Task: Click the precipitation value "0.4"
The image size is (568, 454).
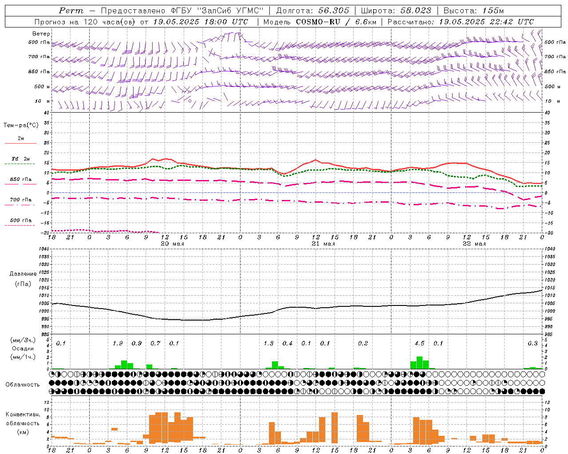Action: [288, 344]
